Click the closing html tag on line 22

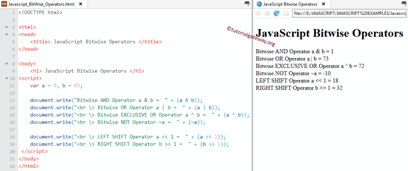pos(28,166)
